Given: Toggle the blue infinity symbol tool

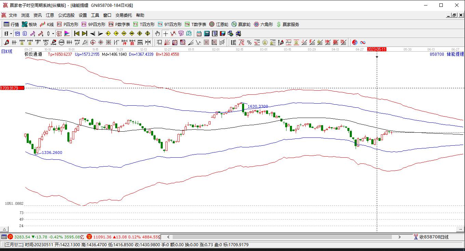Looking at the screenshot, I should (x=363, y=42).
